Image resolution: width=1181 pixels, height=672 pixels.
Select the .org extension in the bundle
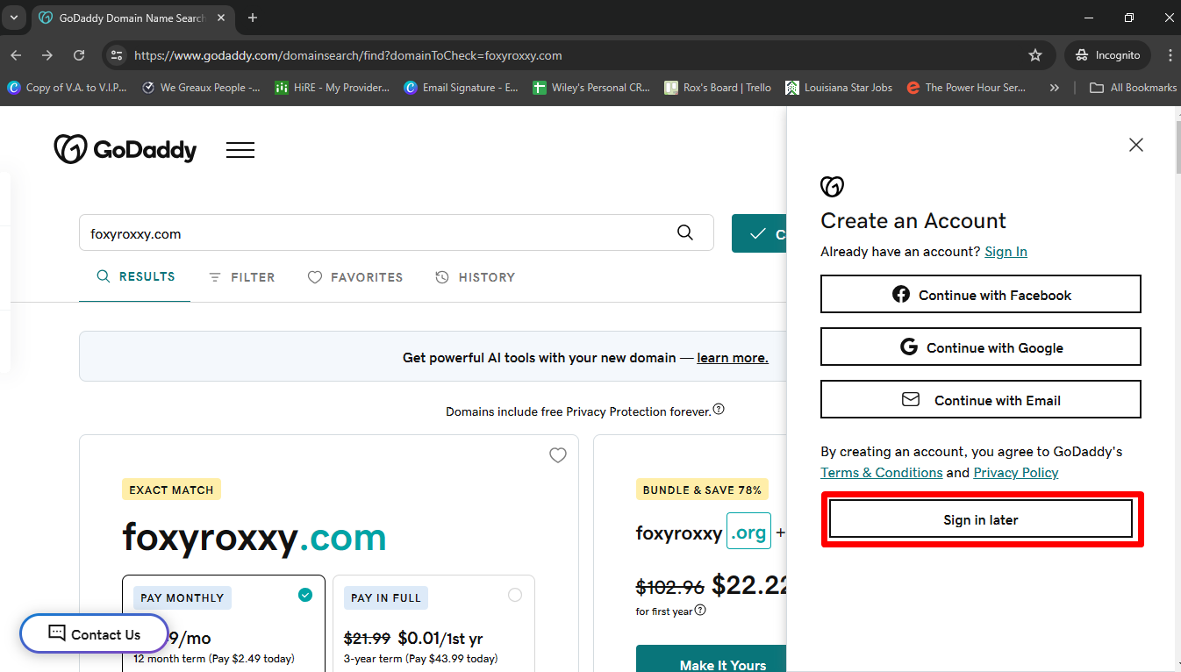point(748,532)
